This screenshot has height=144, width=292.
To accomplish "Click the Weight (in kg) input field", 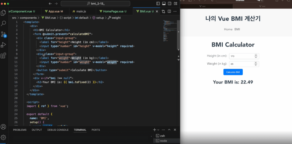I will click(x=244, y=64).
